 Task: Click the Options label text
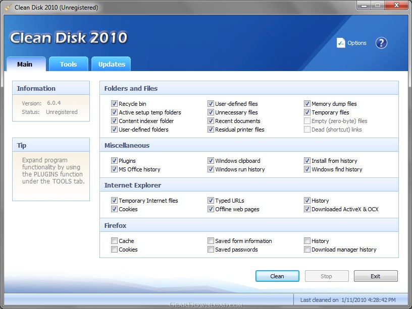[356, 43]
